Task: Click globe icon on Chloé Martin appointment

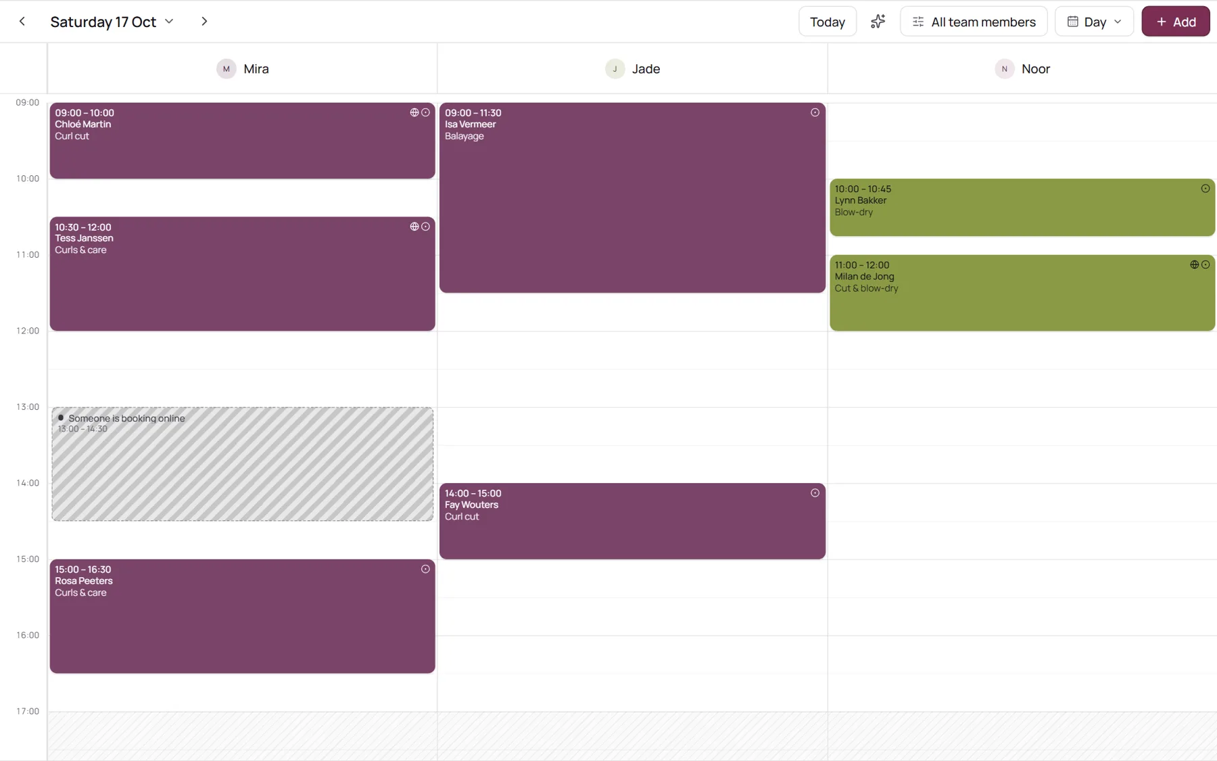Action: (x=414, y=113)
